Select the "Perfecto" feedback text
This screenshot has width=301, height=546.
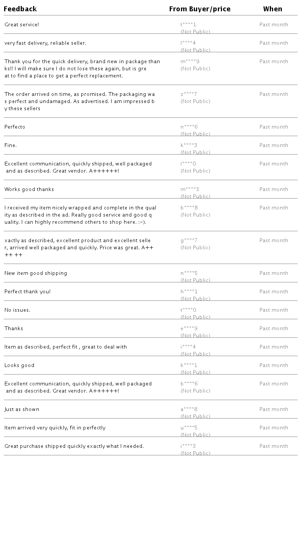pos(15,127)
